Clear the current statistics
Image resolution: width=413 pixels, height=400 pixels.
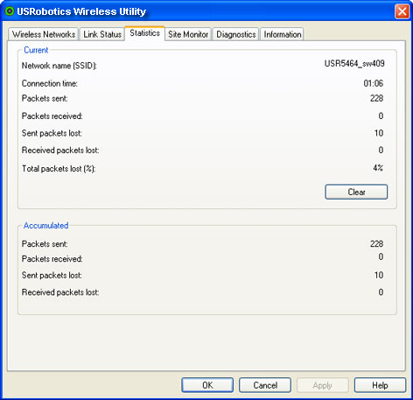[x=356, y=192]
